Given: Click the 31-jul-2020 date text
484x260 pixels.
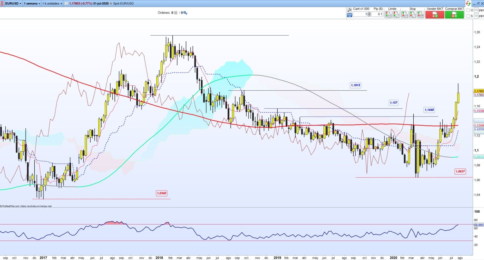Looking at the screenshot, I should tap(101, 3).
